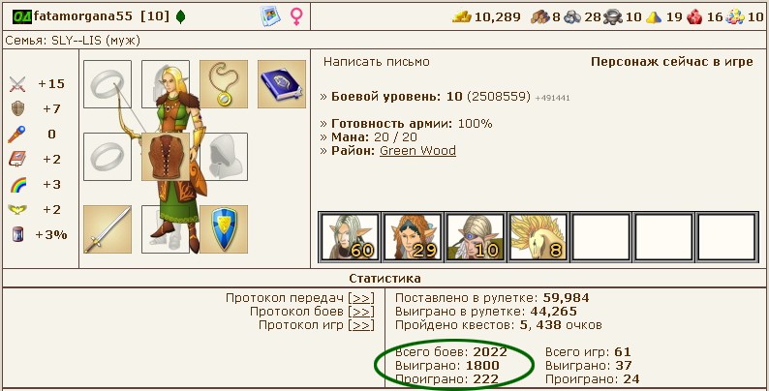Select the golden unicorn unit with 8

coord(538,237)
